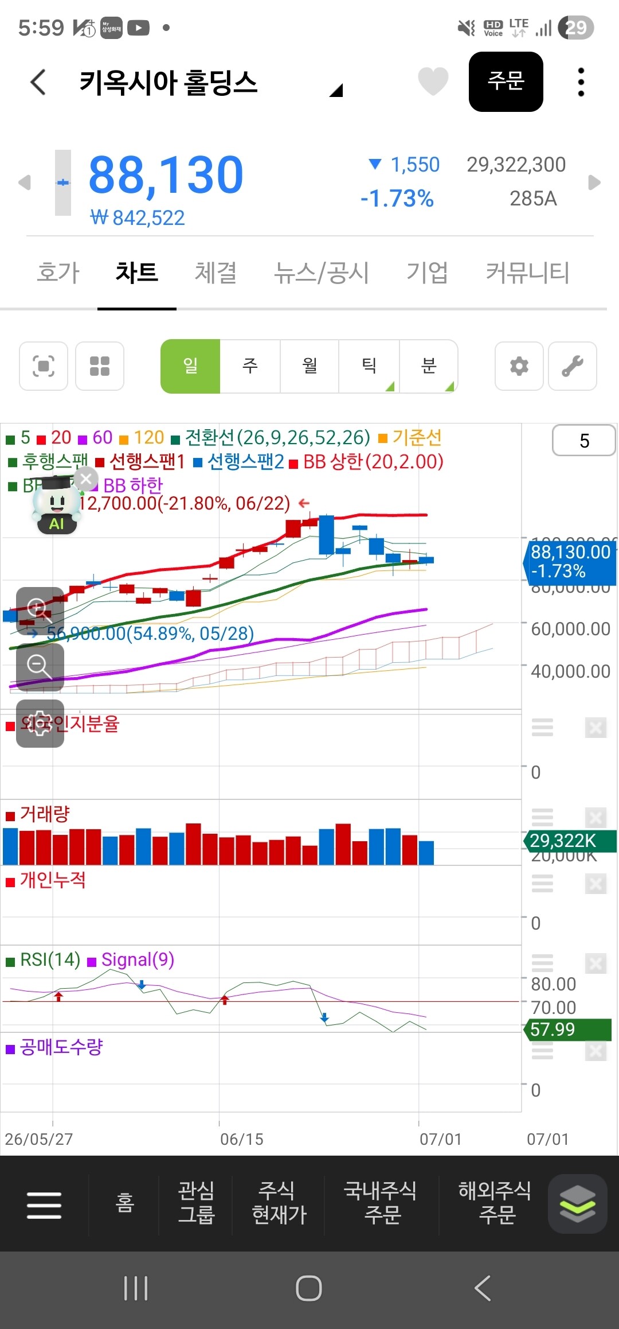Click the BB 하한 legend label
Screen dimensions: 619x1329
(127, 485)
